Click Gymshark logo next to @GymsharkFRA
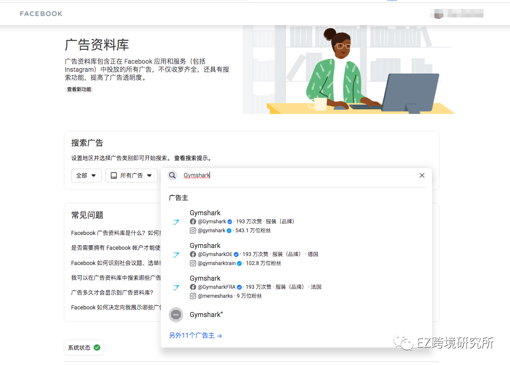510x365 pixels. point(176,287)
